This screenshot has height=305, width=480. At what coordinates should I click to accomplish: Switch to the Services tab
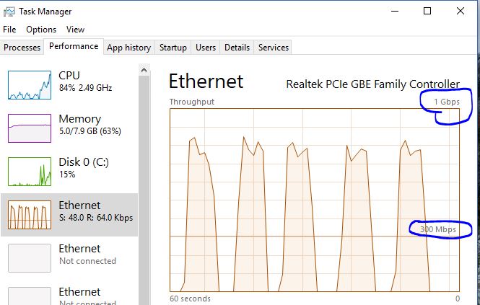coord(274,48)
